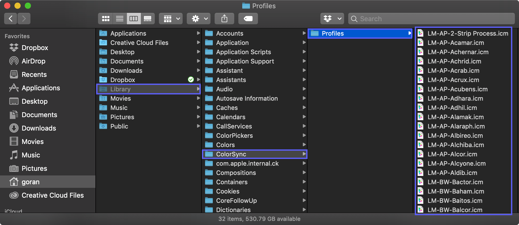
Task: Open AirDrop in the sidebar
Action: [48, 61]
